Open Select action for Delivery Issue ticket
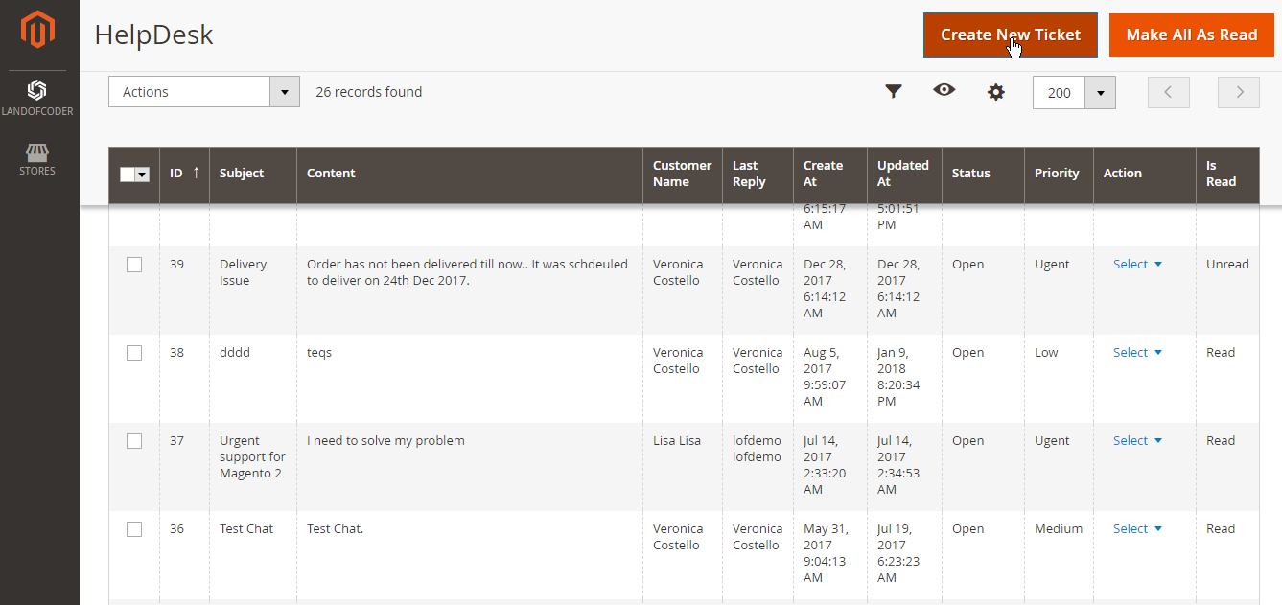 click(x=1137, y=265)
